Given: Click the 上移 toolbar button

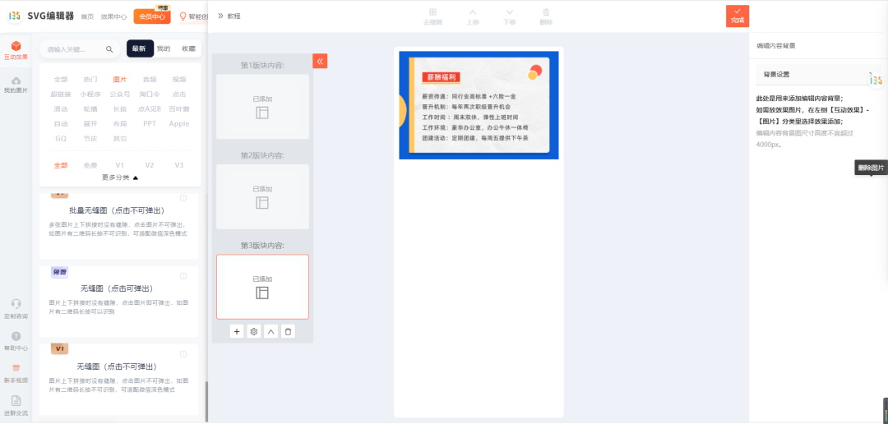Looking at the screenshot, I should pyautogui.click(x=472, y=17).
